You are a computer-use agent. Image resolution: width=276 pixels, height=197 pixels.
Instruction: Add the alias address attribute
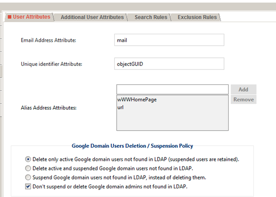(x=243, y=89)
